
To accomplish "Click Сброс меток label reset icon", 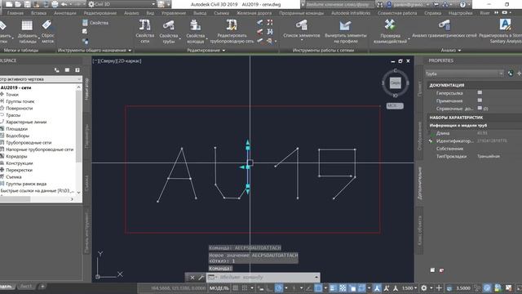I will coord(47,25).
